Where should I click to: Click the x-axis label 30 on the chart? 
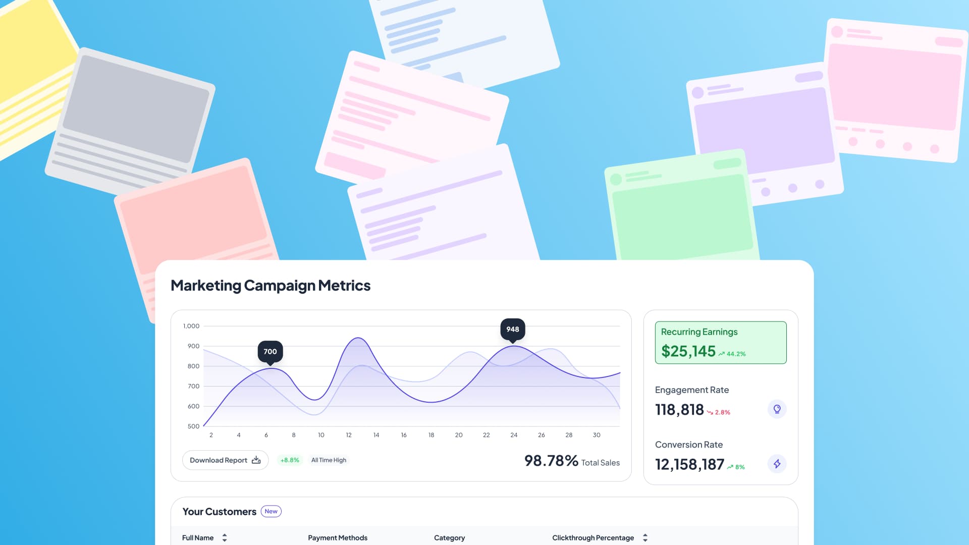(596, 434)
